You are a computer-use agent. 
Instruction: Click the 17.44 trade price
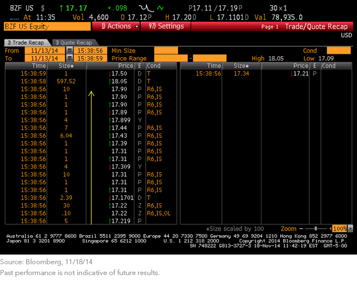point(119,128)
